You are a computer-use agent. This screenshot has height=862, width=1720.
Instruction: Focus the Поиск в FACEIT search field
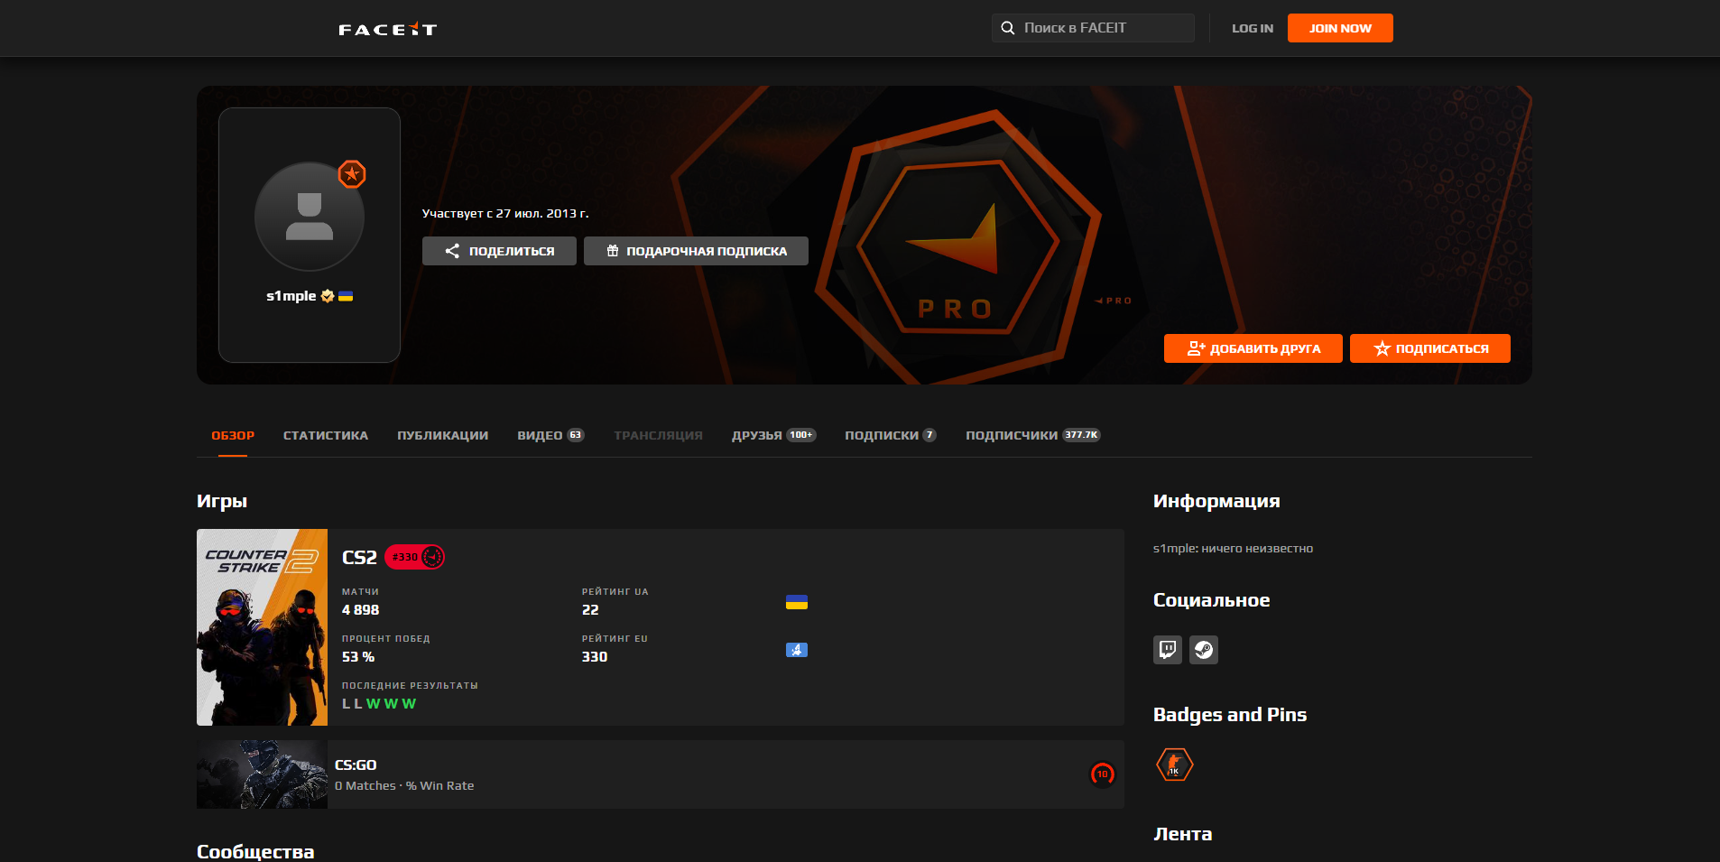[x=1093, y=28]
